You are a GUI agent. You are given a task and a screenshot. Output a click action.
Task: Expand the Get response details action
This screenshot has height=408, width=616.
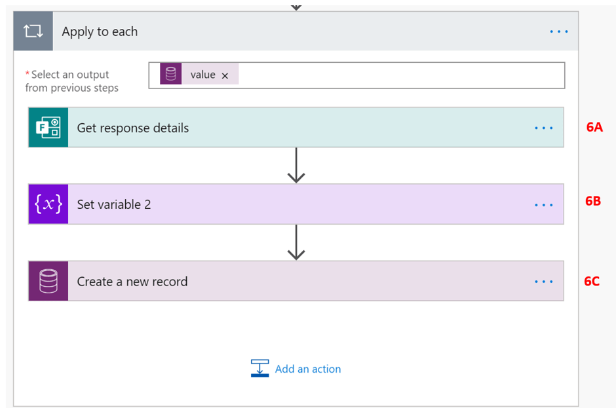tap(296, 127)
